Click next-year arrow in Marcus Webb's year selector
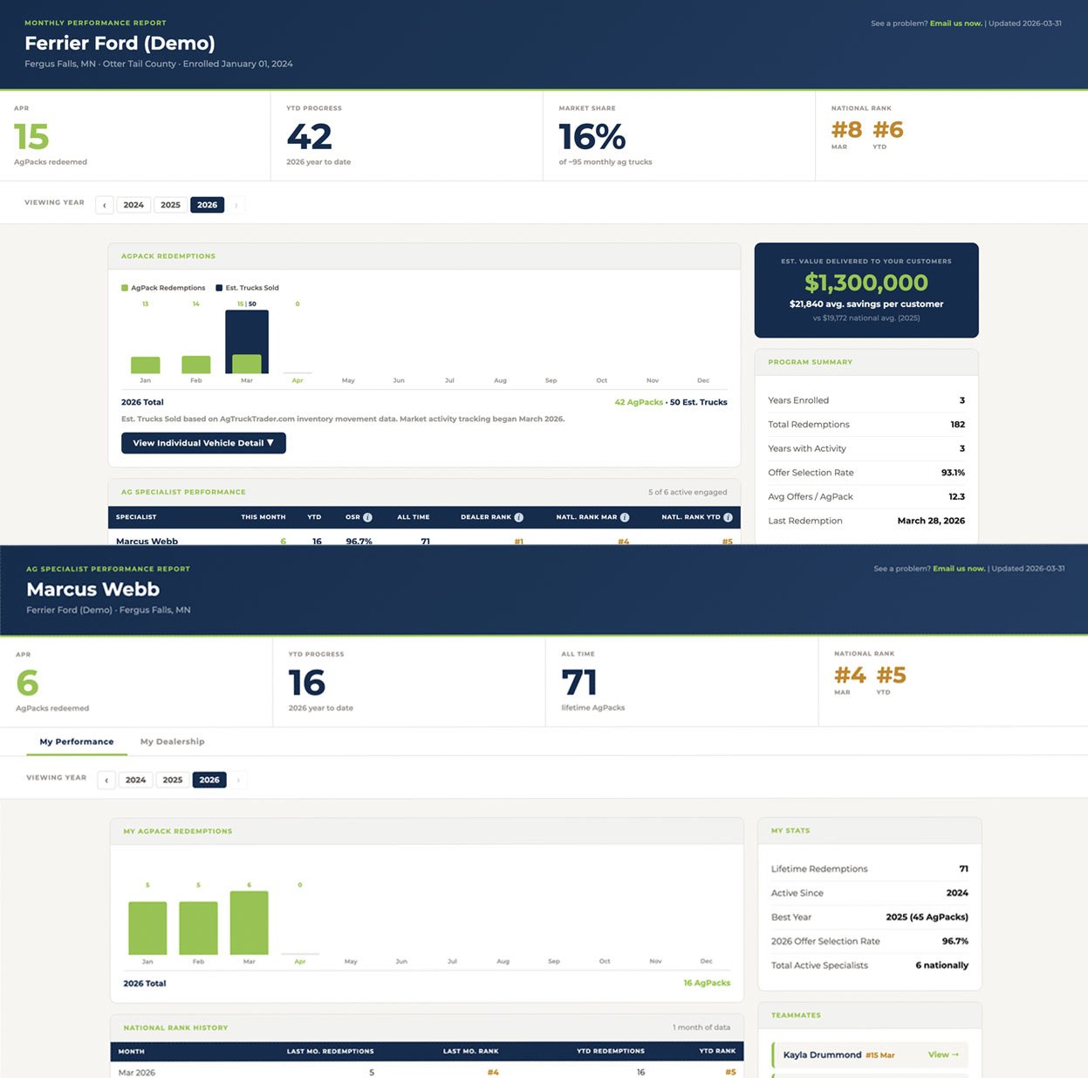This screenshot has height=1078, width=1088. [x=237, y=779]
